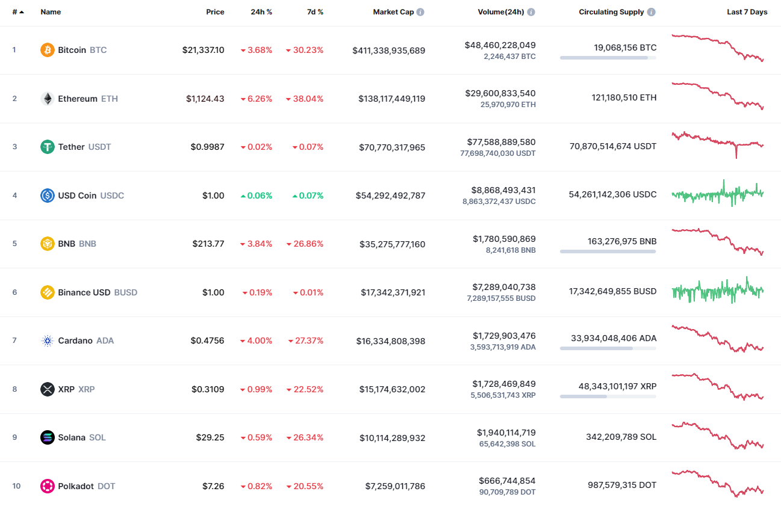
Task: Sort table by 24h % header
Action: coord(261,12)
